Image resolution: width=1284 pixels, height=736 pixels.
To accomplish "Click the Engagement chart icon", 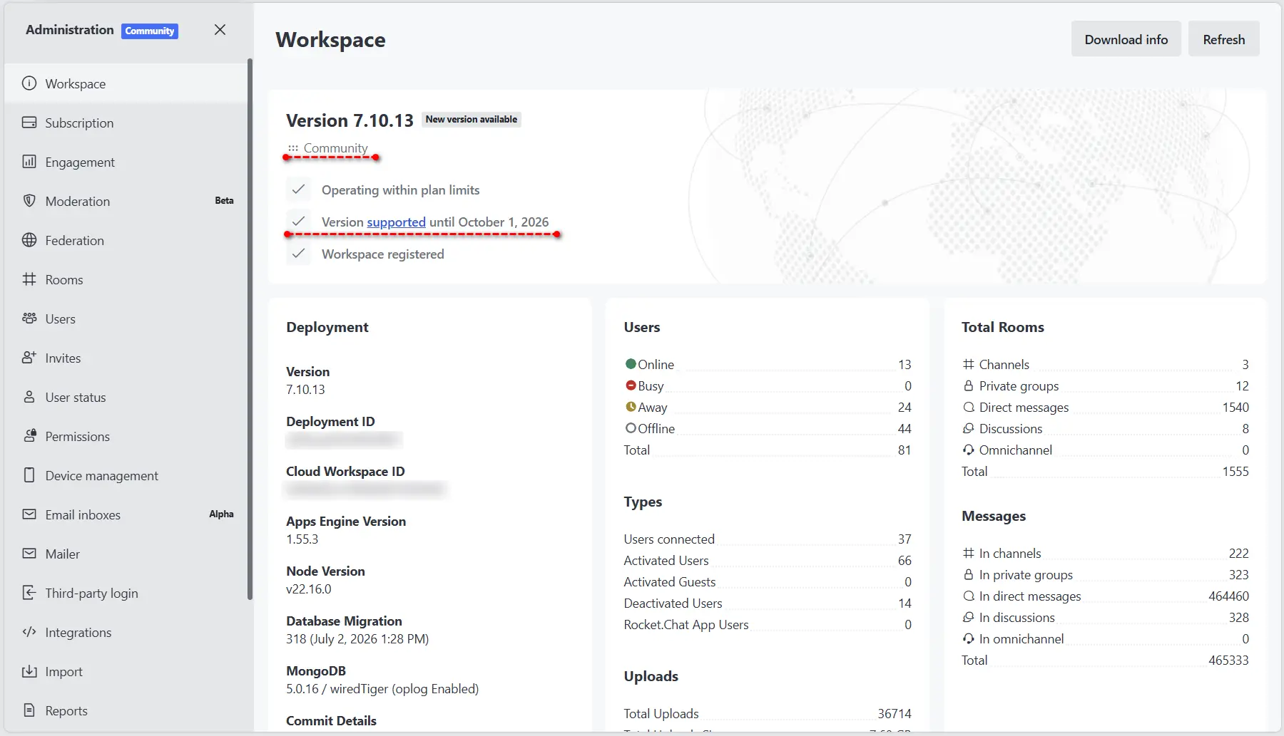I will (x=29, y=162).
